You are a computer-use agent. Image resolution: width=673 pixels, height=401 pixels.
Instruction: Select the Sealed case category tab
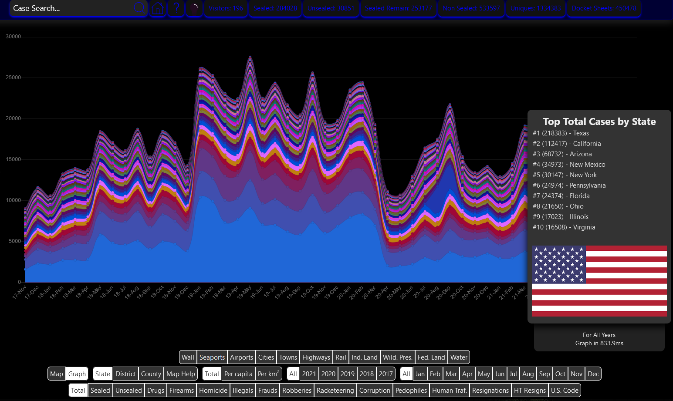pos(100,390)
